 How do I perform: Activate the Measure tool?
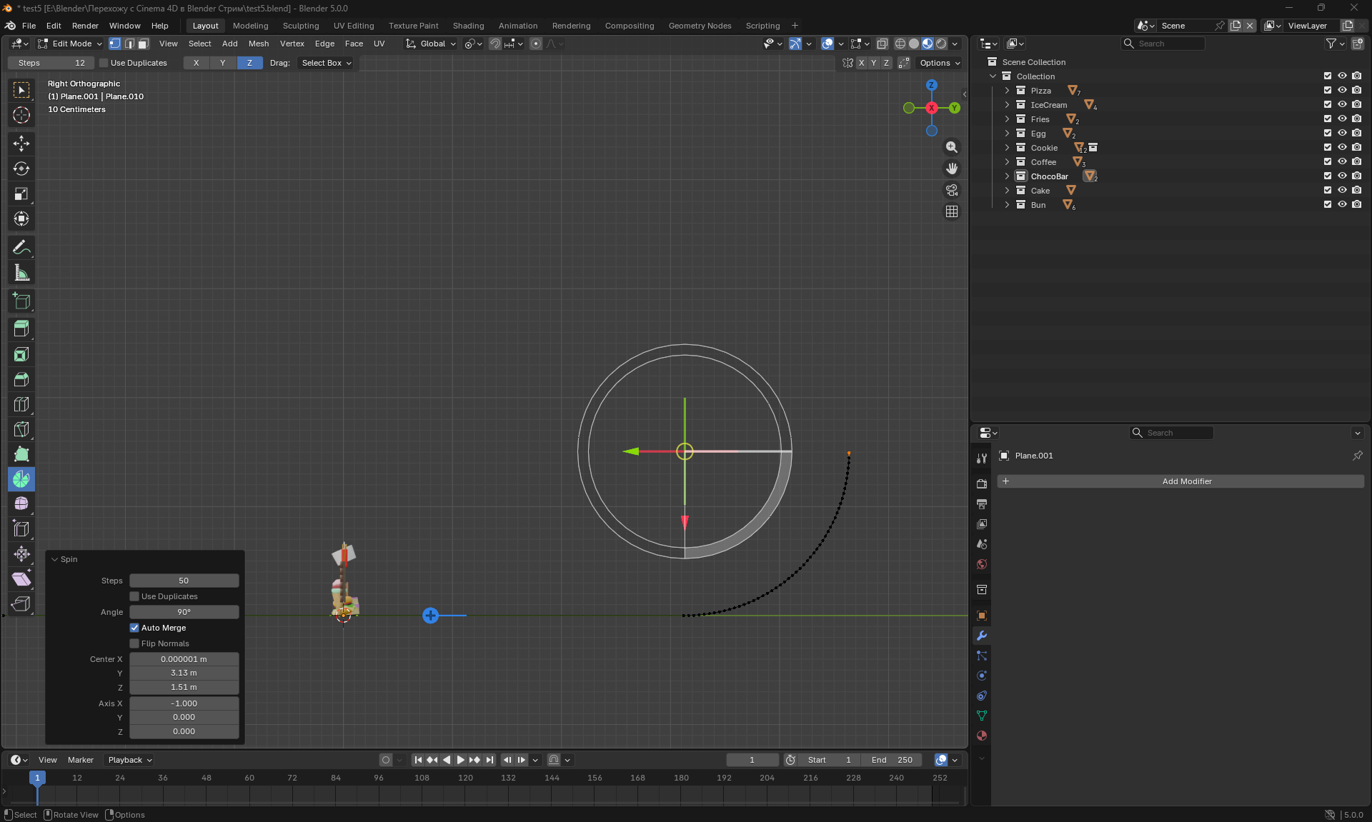click(x=21, y=273)
